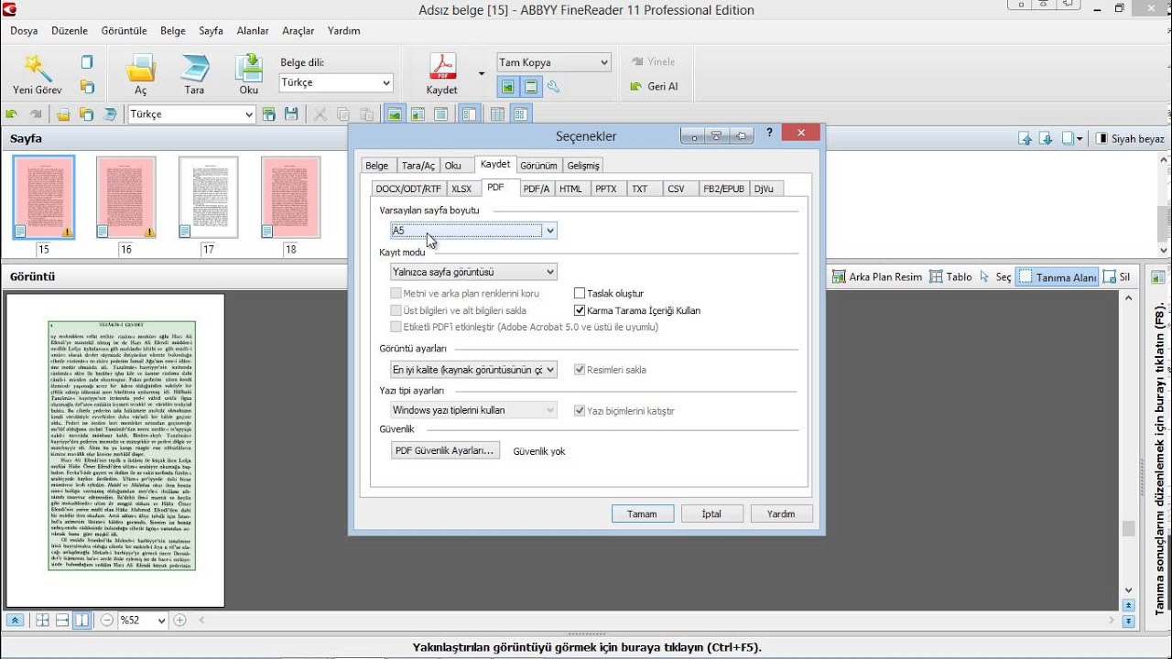Open the Araçlar menu
1172x659 pixels.
pos(298,31)
